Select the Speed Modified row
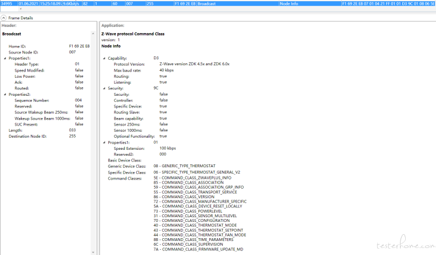 pyautogui.click(x=49, y=70)
